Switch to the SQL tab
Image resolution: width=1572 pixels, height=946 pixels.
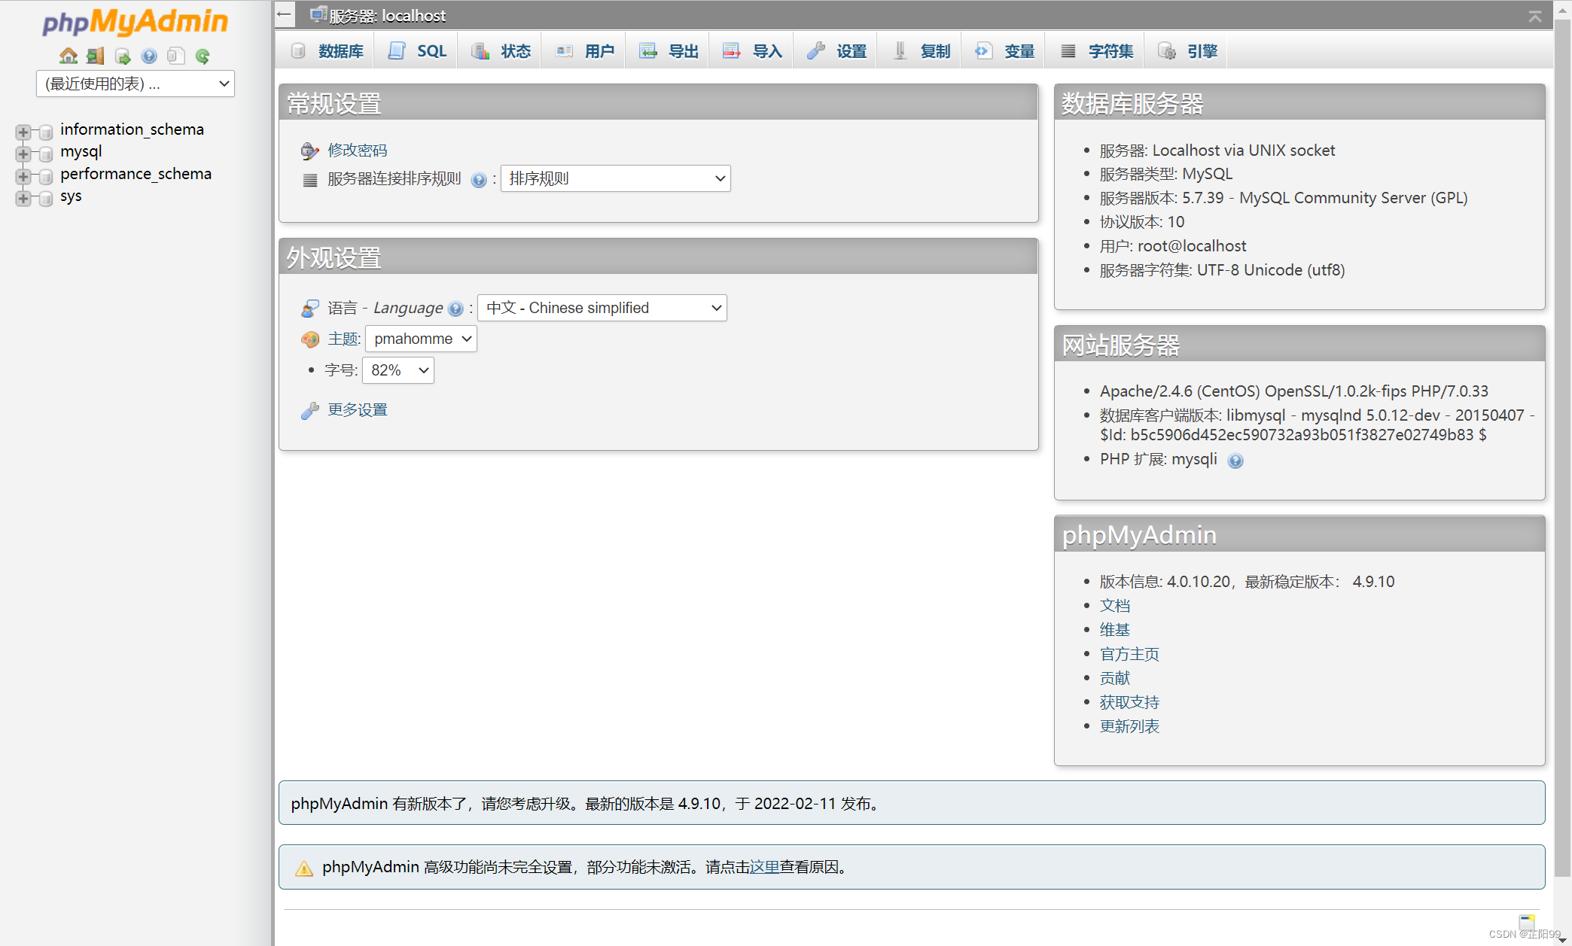[x=416, y=50]
